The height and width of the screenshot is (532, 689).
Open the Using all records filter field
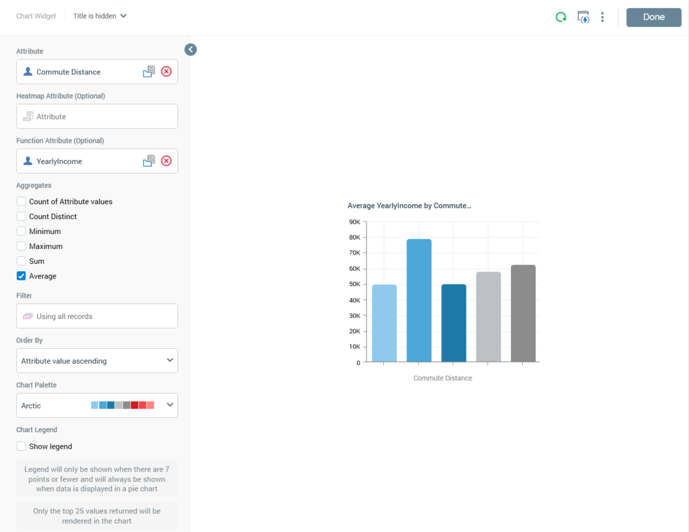pyautogui.click(x=97, y=316)
